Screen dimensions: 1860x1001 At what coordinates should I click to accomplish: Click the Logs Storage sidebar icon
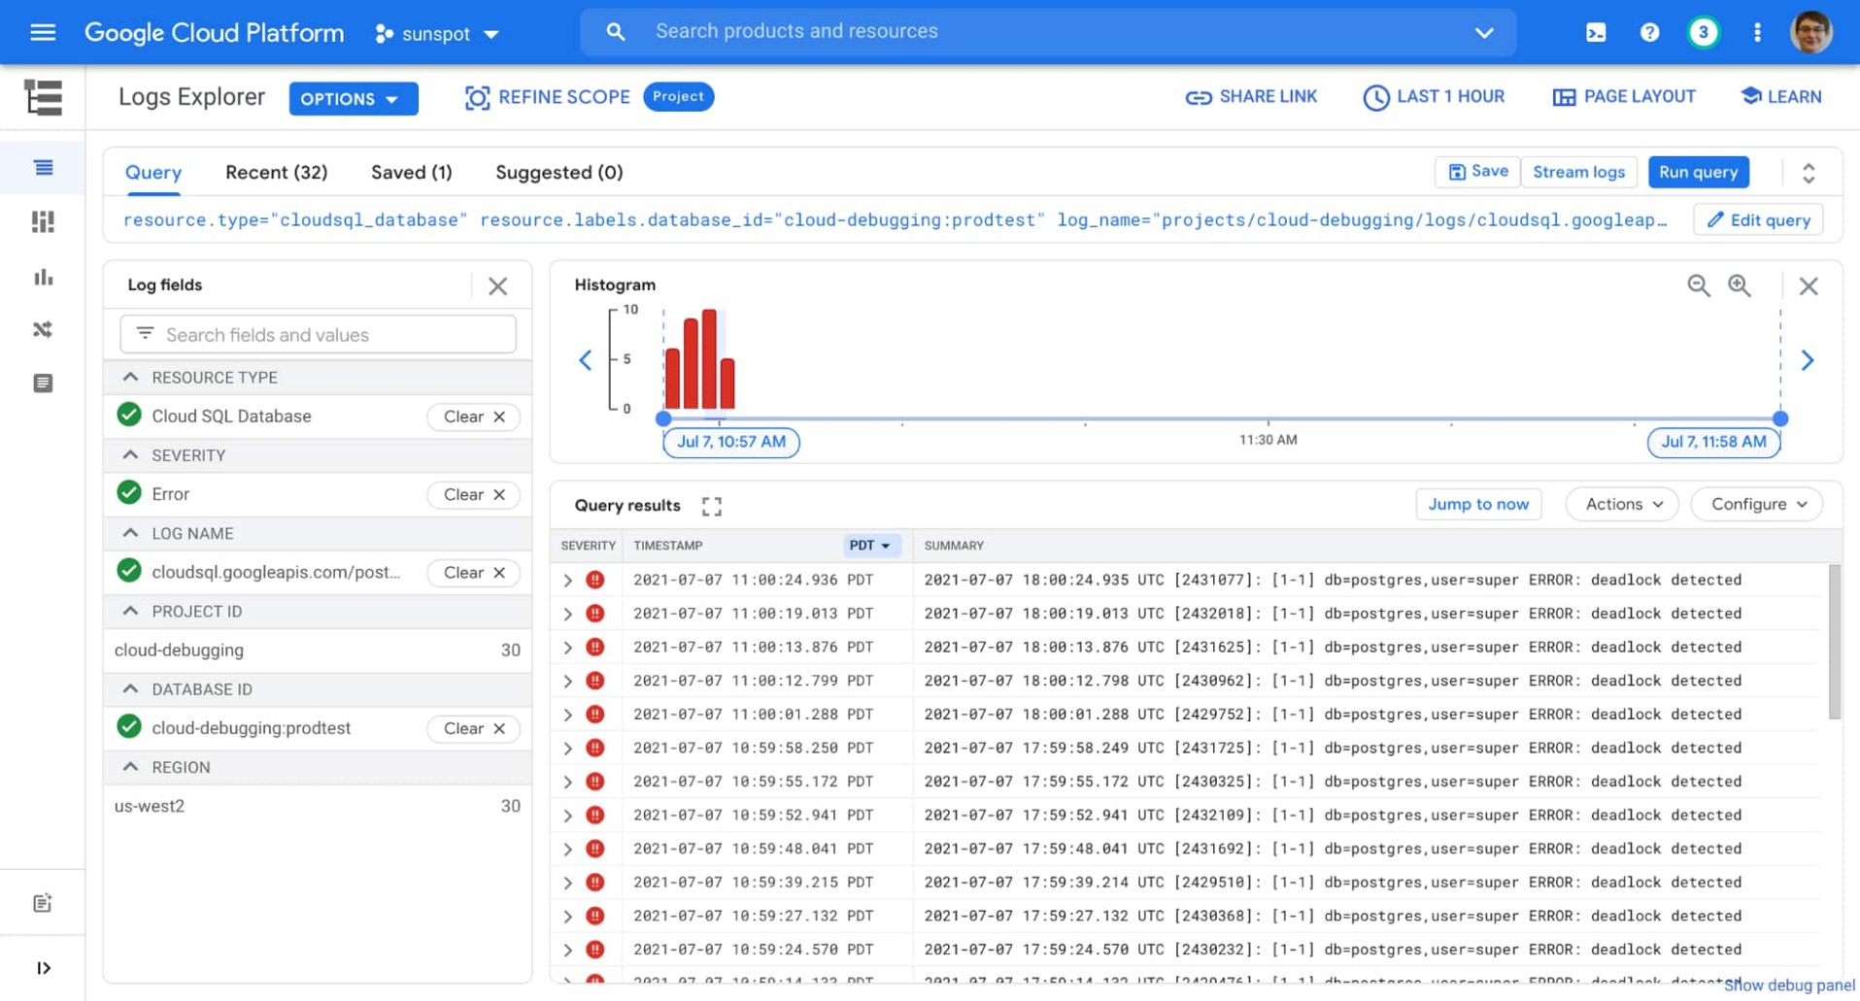(x=43, y=383)
